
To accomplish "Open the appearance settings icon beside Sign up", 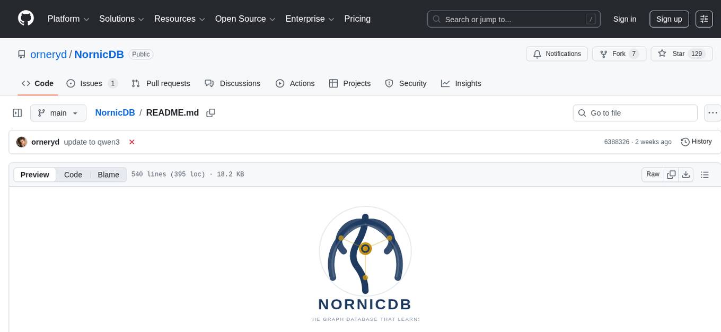I will (704, 19).
